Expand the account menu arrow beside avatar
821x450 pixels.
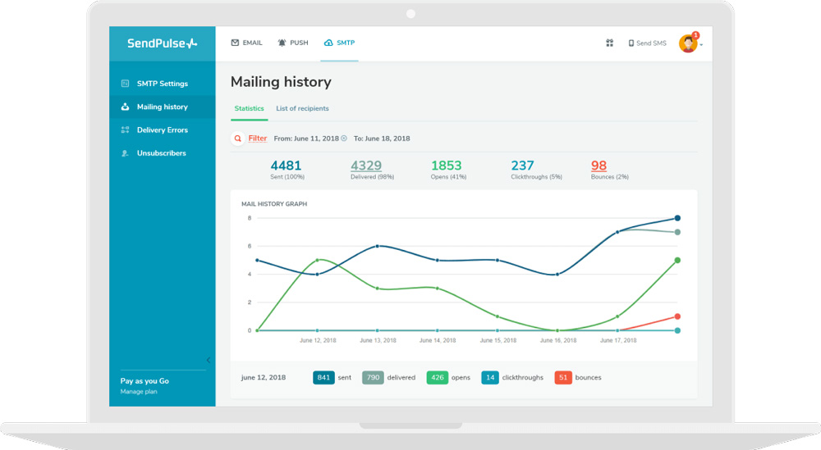701,45
